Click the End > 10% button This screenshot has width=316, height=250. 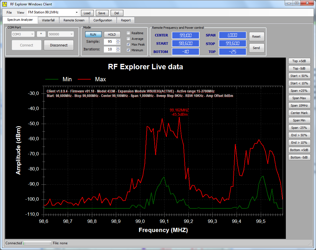click(299, 143)
